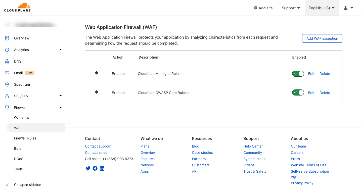The width and height of the screenshot is (362, 192).
Task: Collapse the Firewall section arrow
Action: (61, 107)
